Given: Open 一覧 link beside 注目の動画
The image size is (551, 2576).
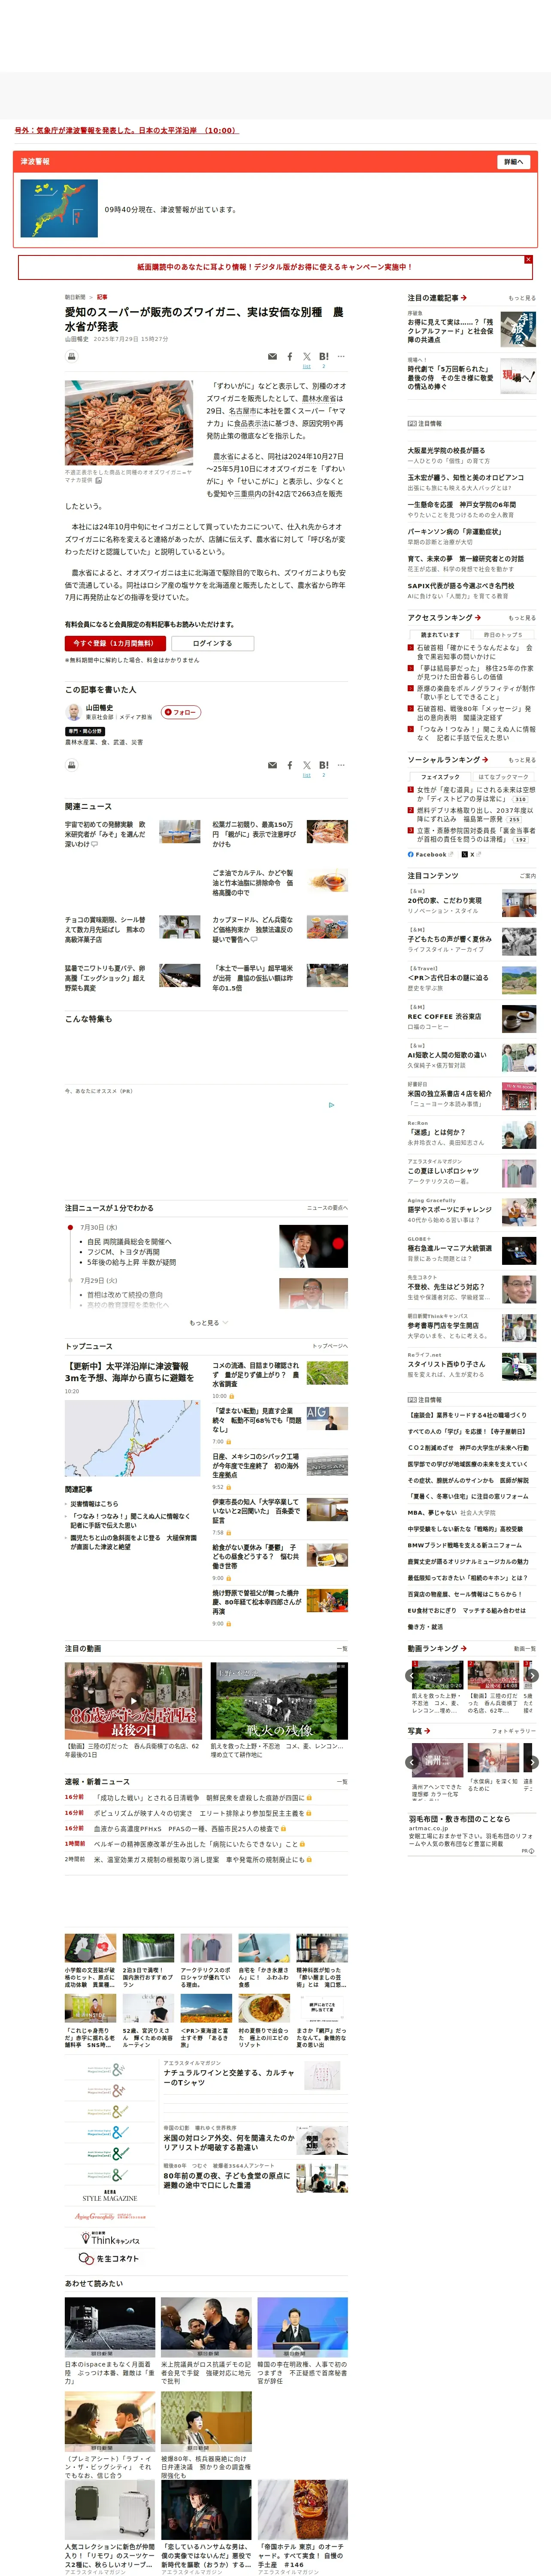Looking at the screenshot, I should point(342,1649).
